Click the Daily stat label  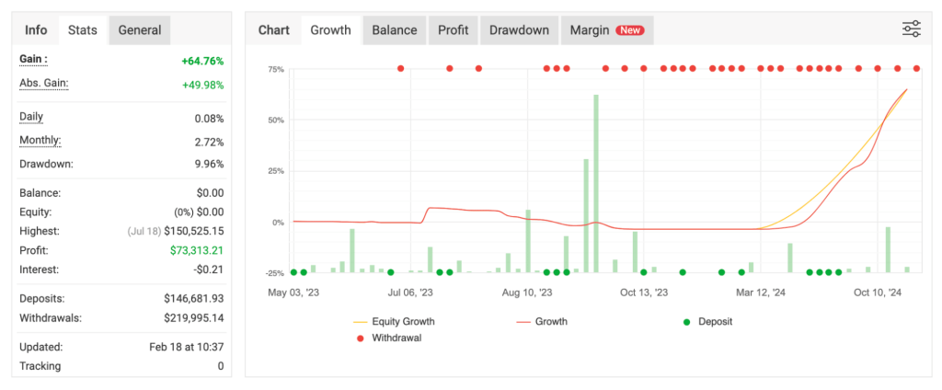coord(31,117)
